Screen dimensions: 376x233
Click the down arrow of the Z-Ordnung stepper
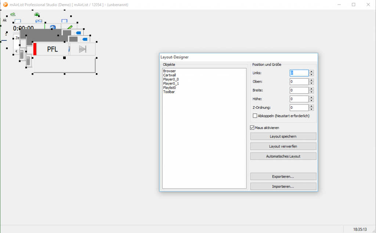[311, 109]
